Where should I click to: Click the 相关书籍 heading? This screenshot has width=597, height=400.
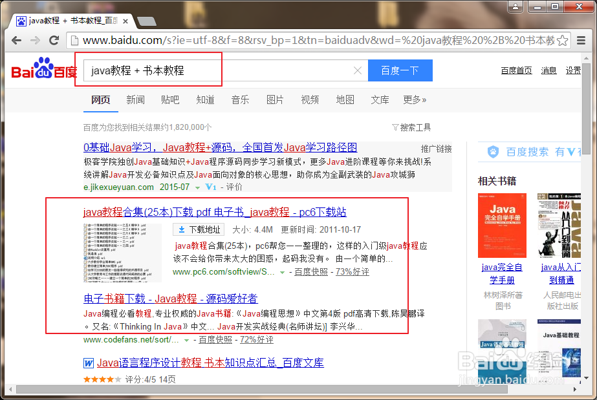[497, 181]
